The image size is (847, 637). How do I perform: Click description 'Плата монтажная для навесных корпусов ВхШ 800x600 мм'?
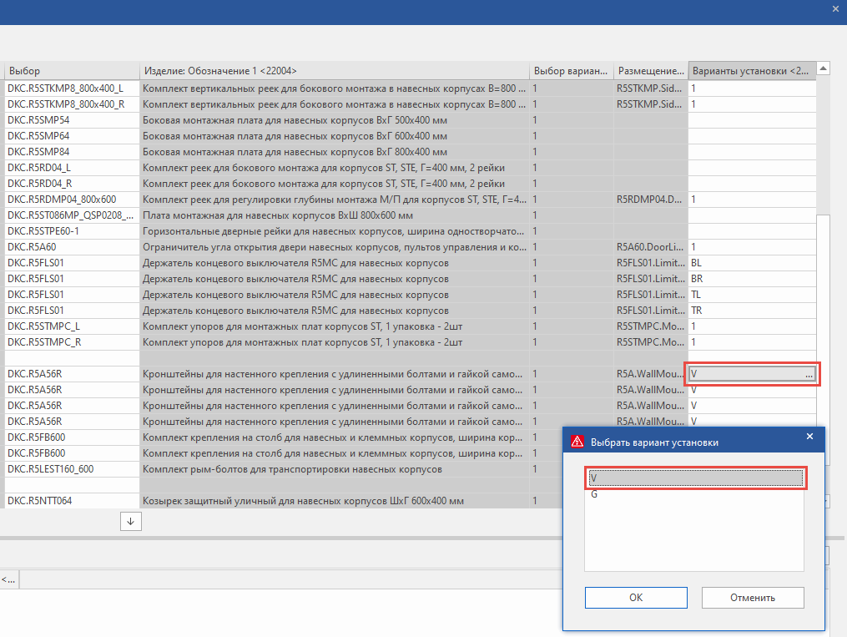(335, 215)
